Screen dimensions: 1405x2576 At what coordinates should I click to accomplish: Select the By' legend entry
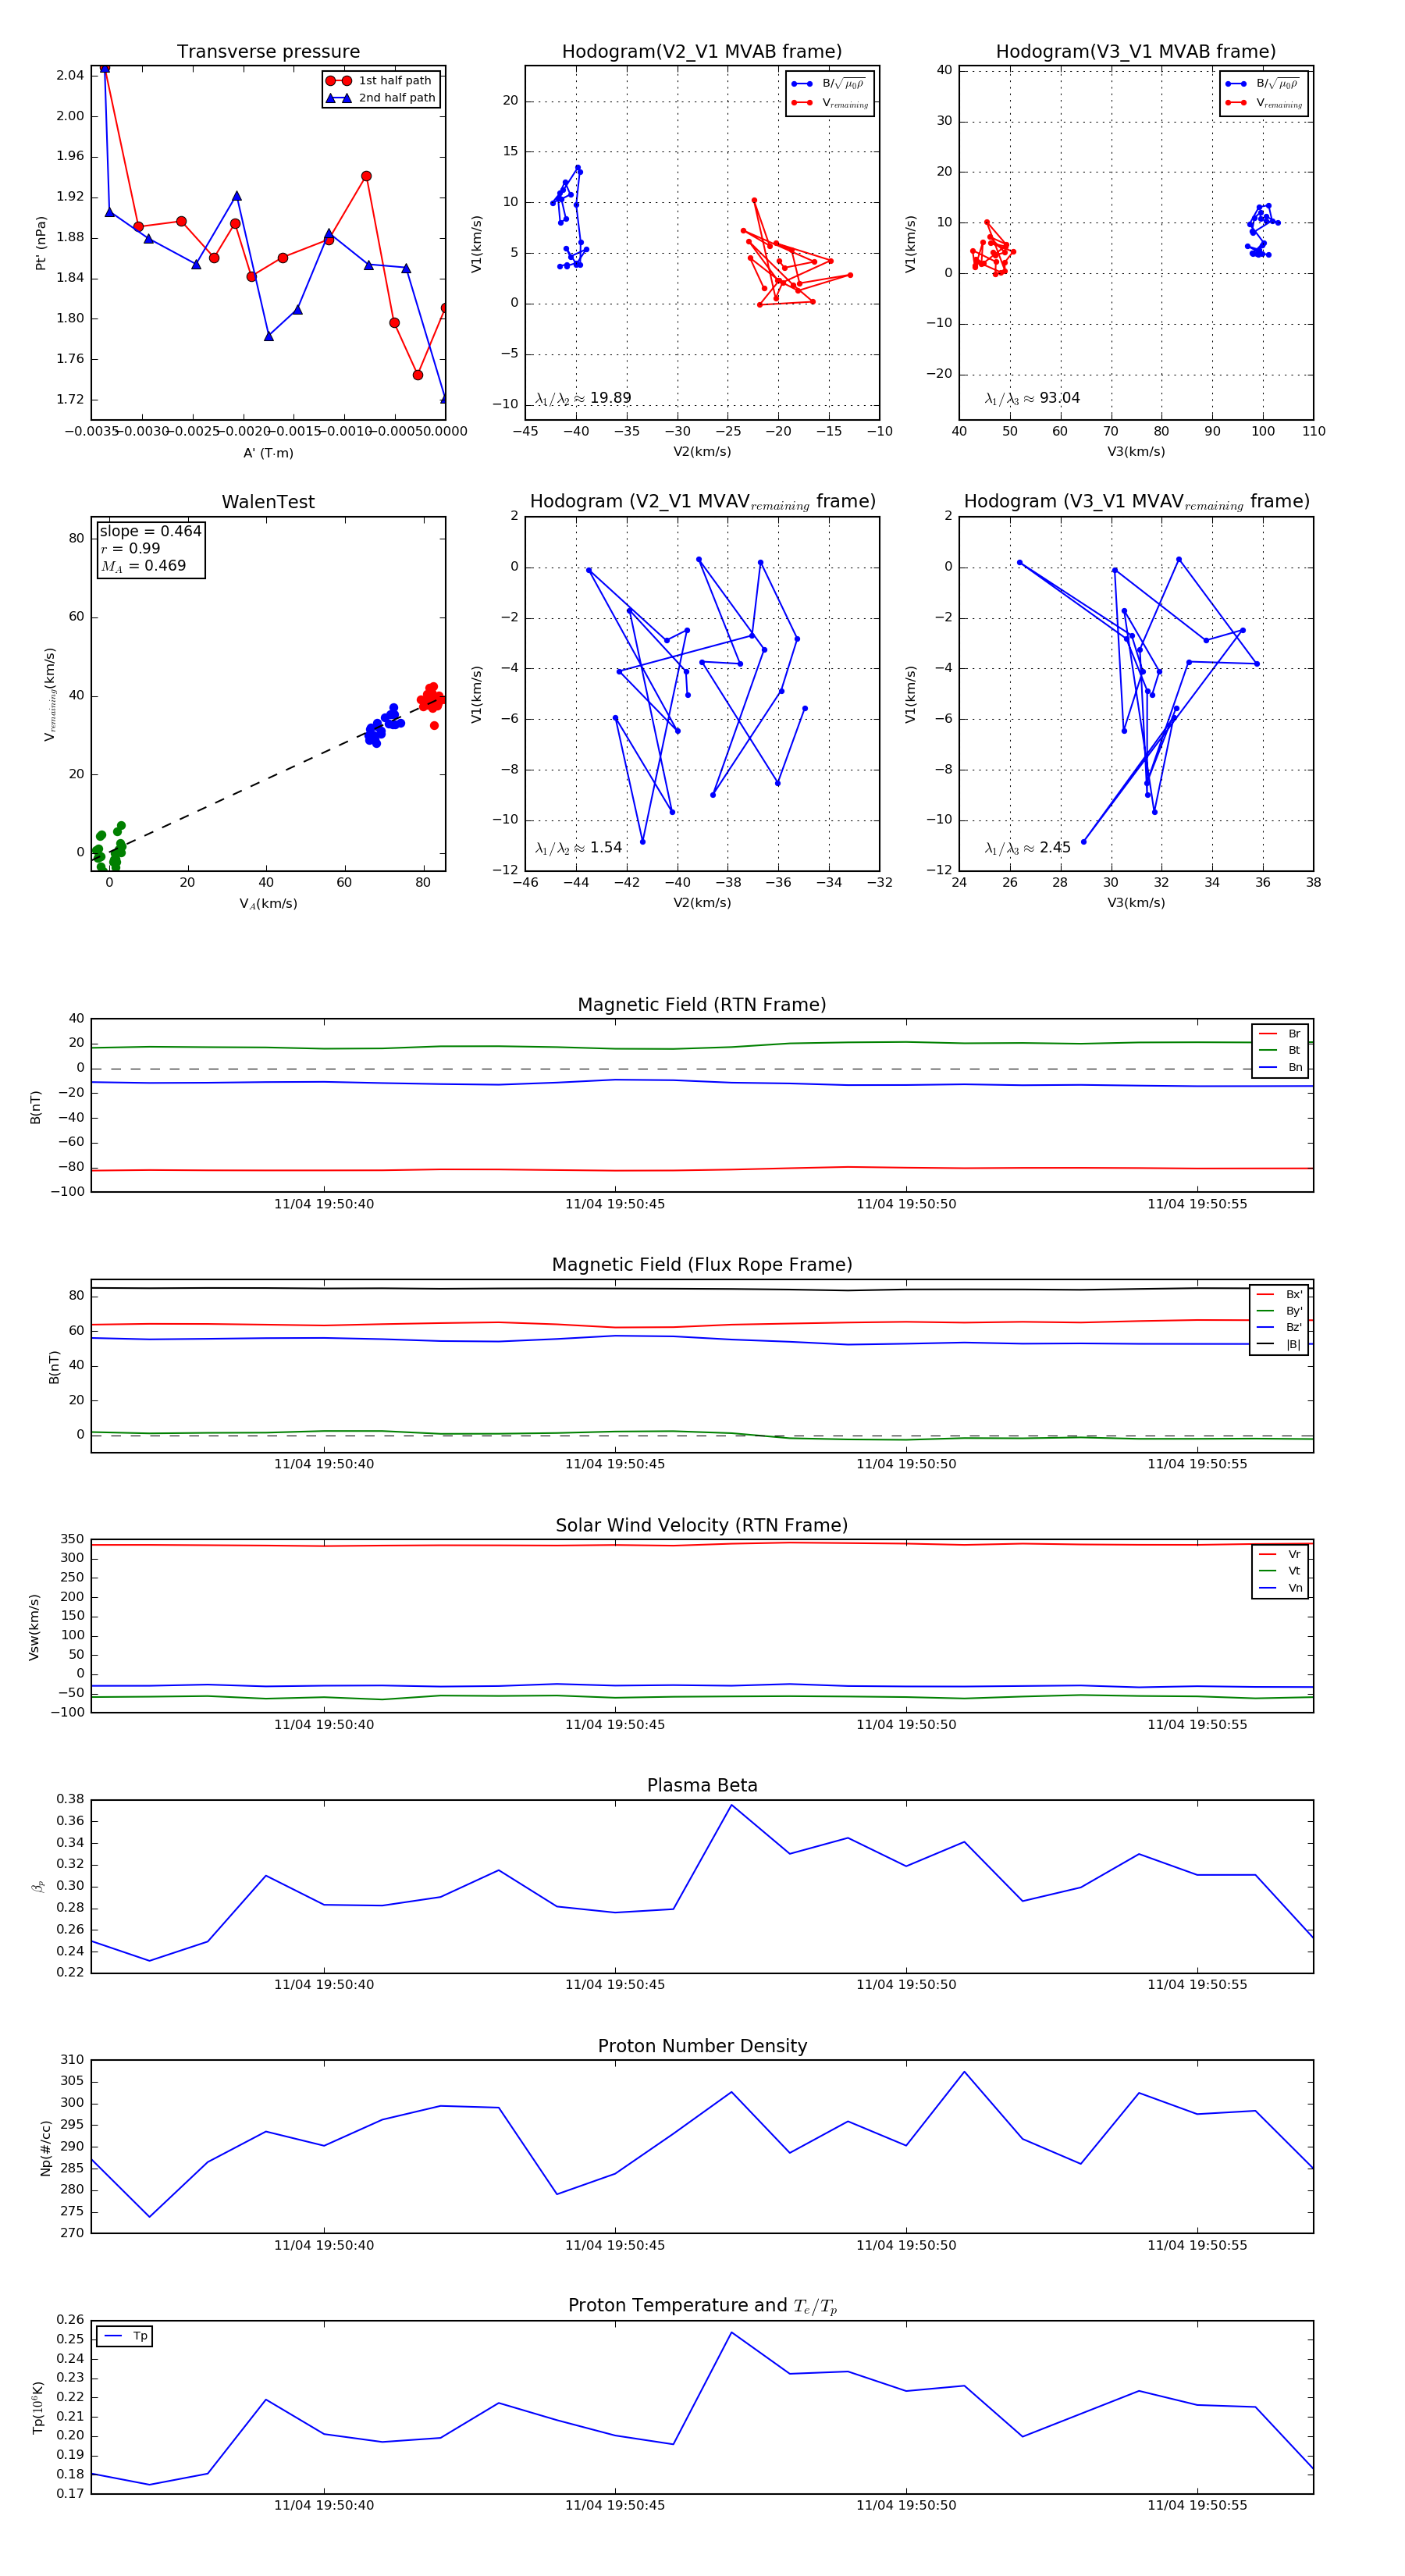(1279, 1311)
